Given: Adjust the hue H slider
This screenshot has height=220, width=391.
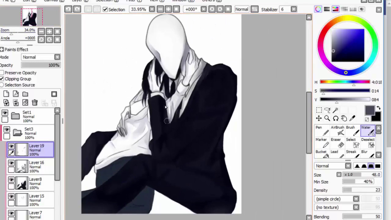Looking at the screenshot, I should point(345,82).
